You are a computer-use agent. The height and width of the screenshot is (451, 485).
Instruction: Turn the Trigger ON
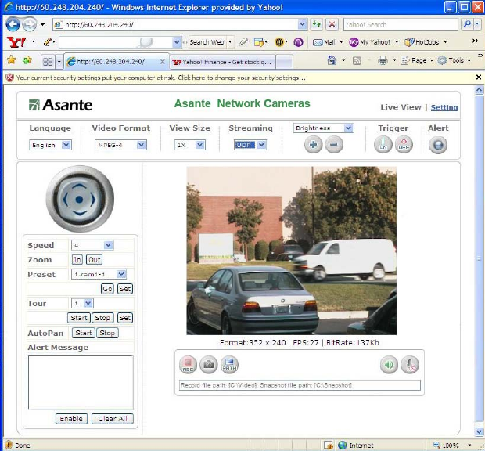(383, 145)
